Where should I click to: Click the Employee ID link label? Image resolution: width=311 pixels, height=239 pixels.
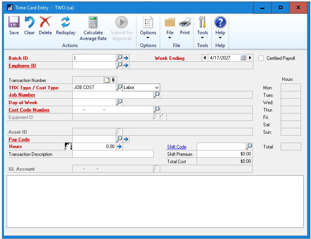tap(22, 66)
